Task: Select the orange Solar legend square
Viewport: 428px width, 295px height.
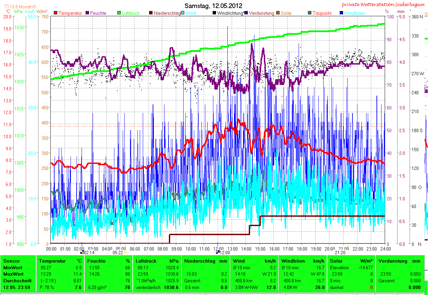Action: [x=278, y=13]
